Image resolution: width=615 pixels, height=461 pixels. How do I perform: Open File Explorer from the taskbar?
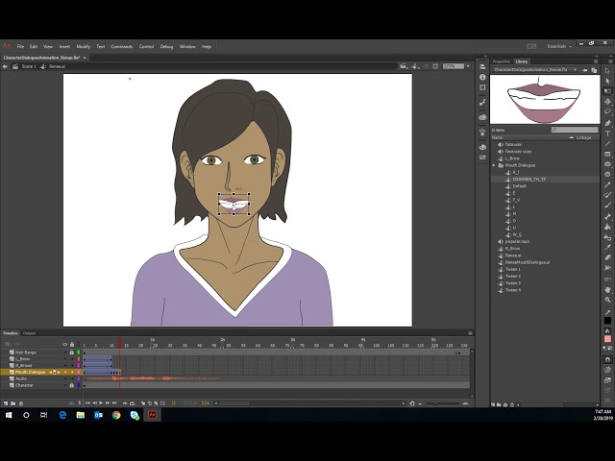tap(81, 415)
